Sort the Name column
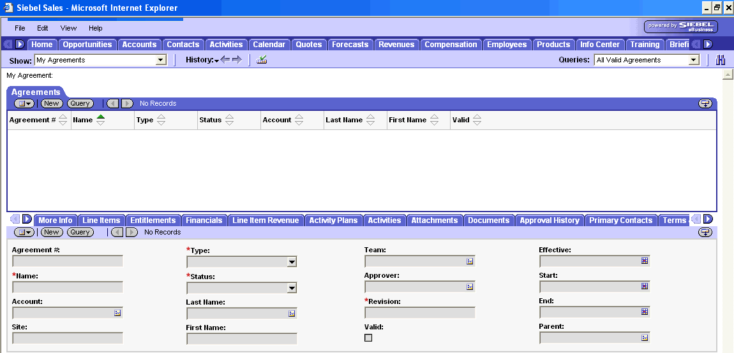 coord(101,120)
